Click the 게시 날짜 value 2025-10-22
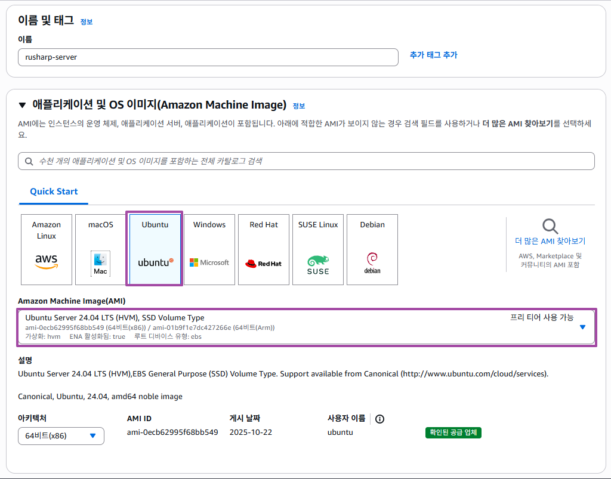 (x=251, y=432)
